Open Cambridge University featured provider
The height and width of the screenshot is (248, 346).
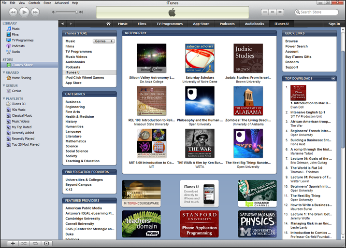click(x=83, y=219)
